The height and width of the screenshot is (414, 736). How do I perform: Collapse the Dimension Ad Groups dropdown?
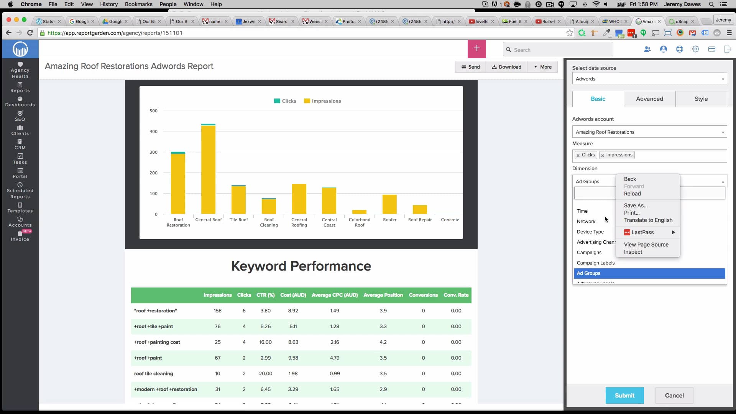(x=723, y=181)
